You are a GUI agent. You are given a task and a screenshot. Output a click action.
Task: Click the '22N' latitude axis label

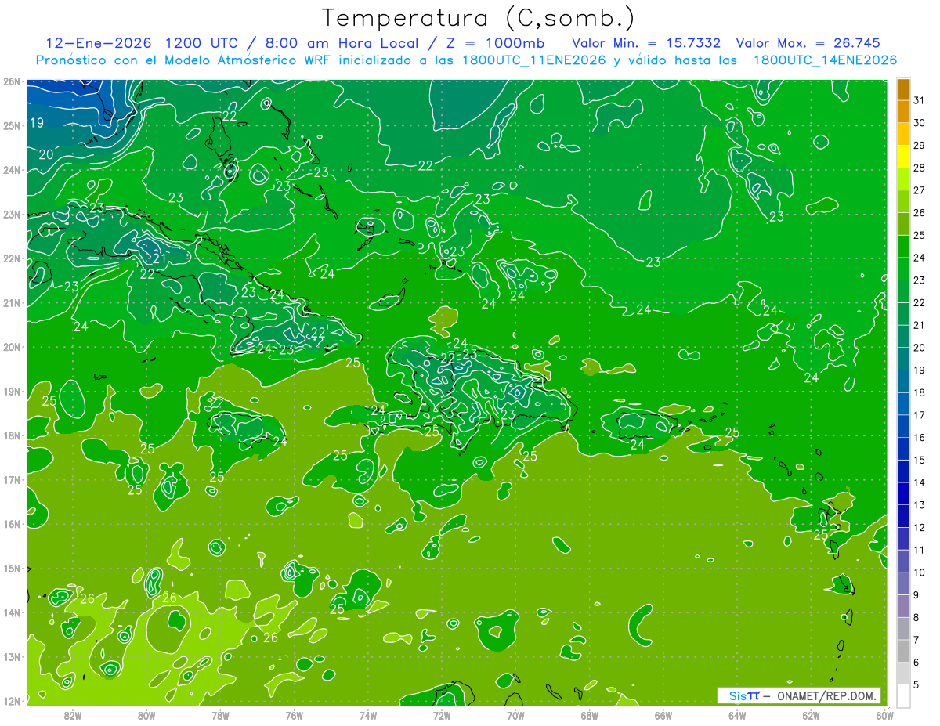(x=12, y=258)
